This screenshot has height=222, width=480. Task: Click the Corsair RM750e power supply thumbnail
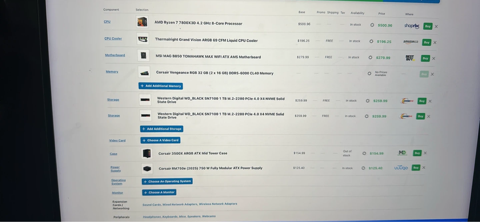click(x=147, y=169)
